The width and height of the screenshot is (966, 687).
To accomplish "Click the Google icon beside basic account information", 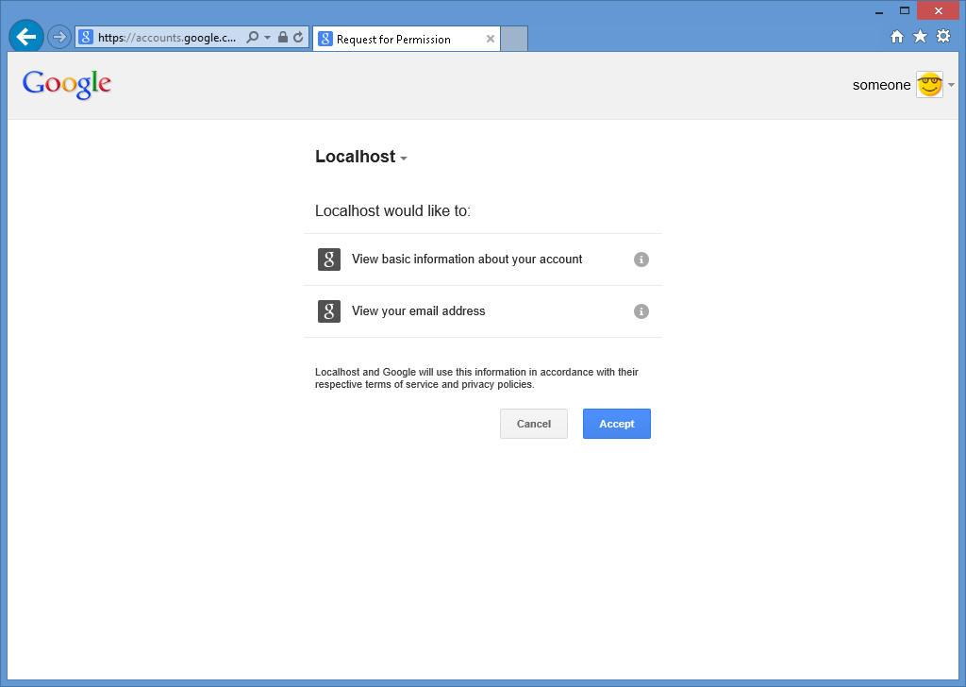I will pos(328,259).
